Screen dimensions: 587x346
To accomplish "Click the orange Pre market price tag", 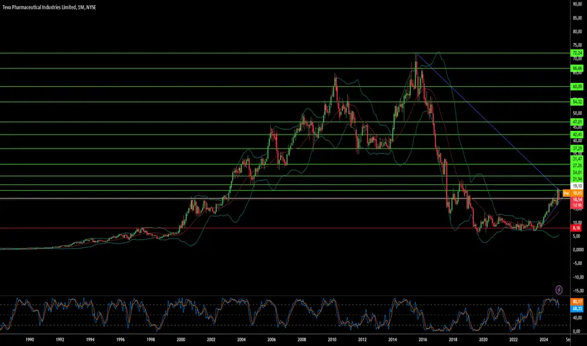I will point(566,193).
